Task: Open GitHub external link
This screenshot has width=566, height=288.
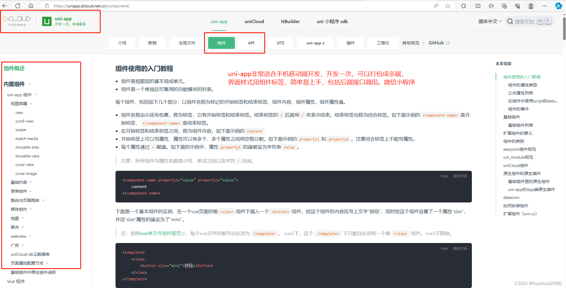Action: point(439,43)
